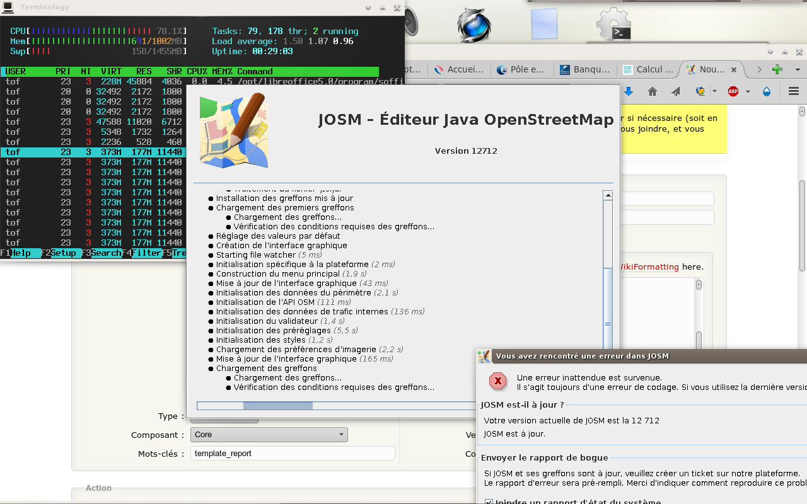Click 'Version 12712' text on JOSM splash
Screen dimensions: 807x504
(x=466, y=151)
